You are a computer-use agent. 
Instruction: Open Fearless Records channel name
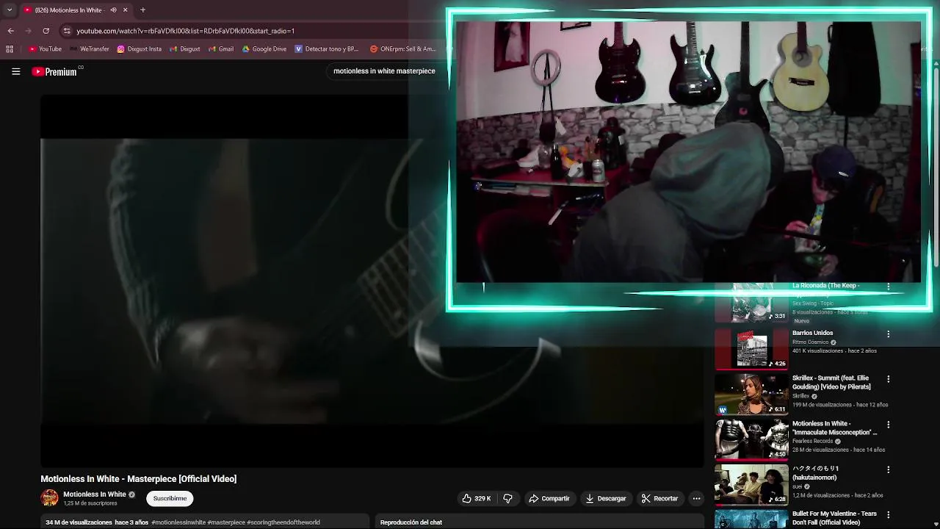[x=812, y=442]
